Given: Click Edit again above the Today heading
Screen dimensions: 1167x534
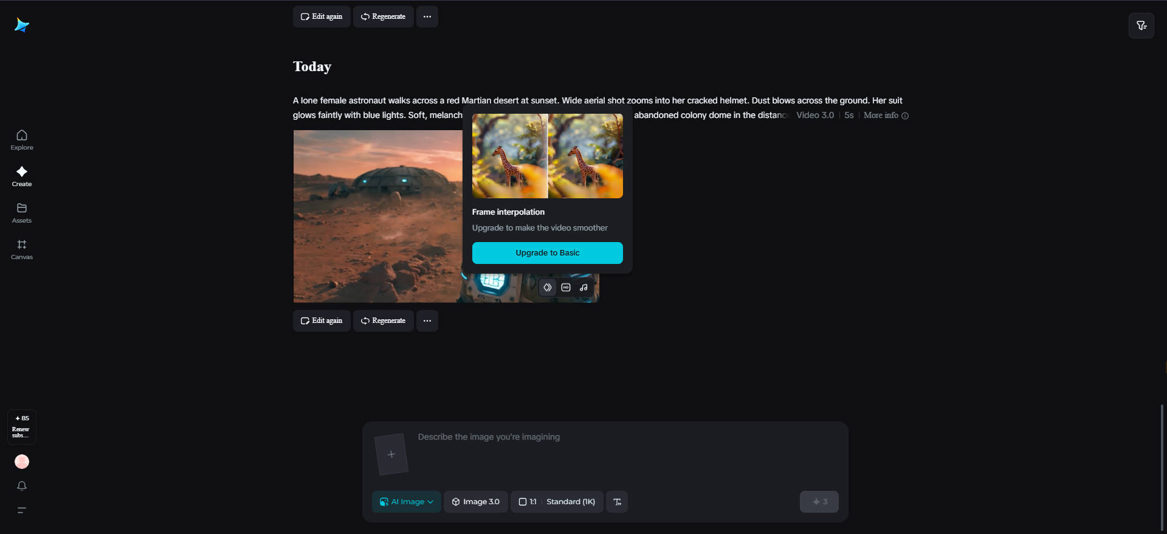Looking at the screenshot, I should point(322,16).
